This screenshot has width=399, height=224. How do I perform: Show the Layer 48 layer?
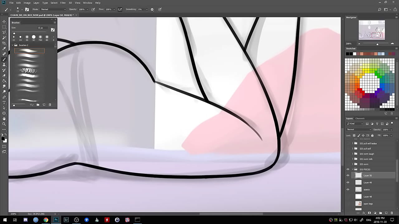pos(348,197)
